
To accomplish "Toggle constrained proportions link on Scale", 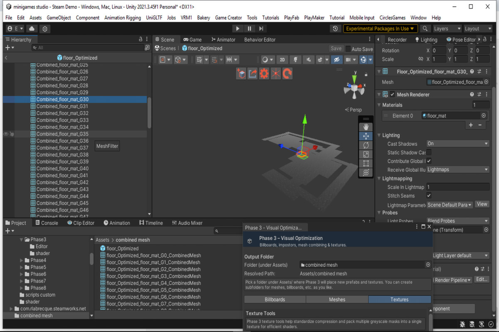I will [421, 59].
